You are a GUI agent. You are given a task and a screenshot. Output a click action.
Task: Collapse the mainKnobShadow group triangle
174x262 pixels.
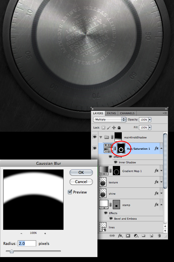(101, 137)
